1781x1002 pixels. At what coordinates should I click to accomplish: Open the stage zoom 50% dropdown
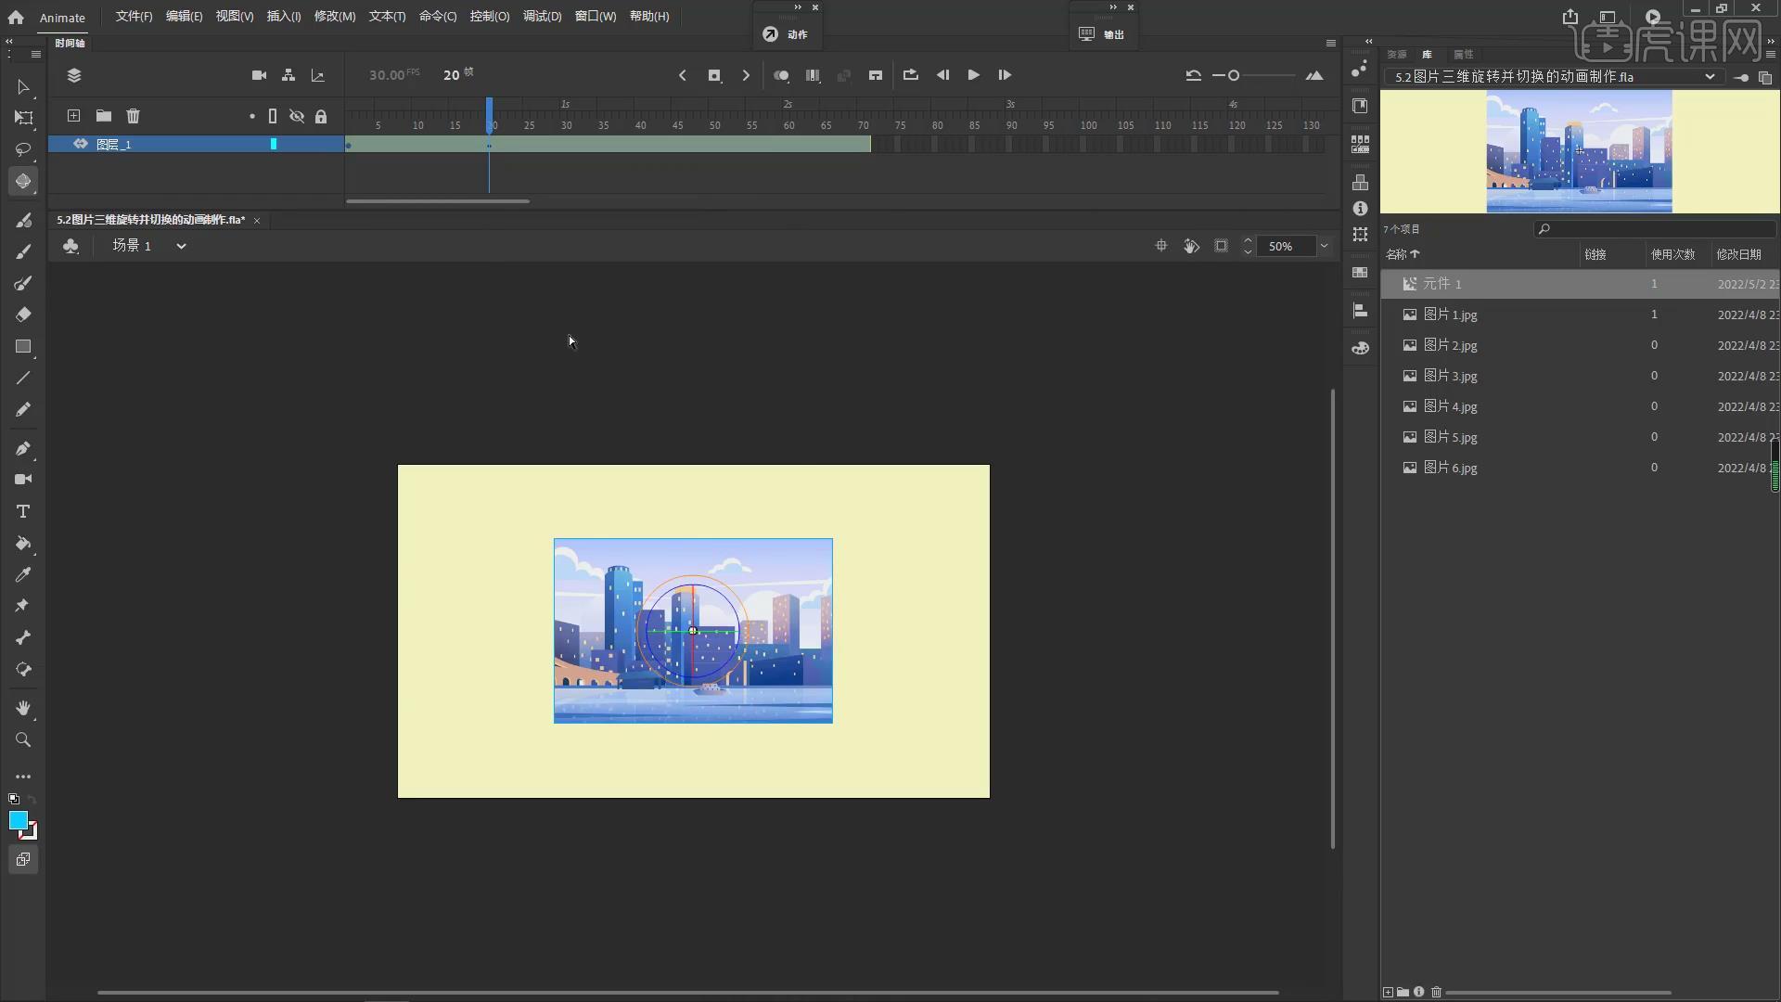tap(1324, 246)
